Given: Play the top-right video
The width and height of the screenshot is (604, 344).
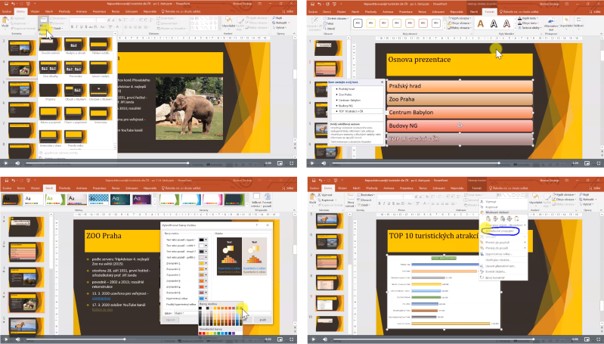Looking at the screenshot, I should (312, 163).
